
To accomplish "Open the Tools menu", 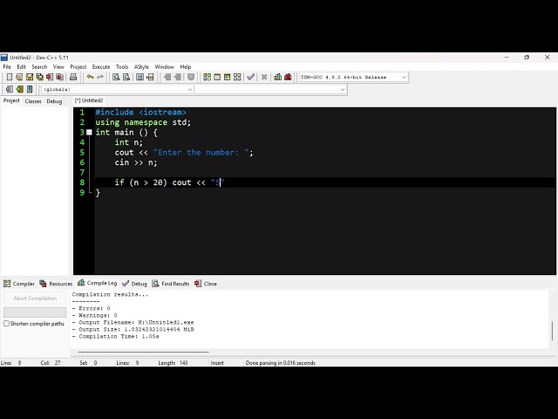I will [x=122, y=66].
